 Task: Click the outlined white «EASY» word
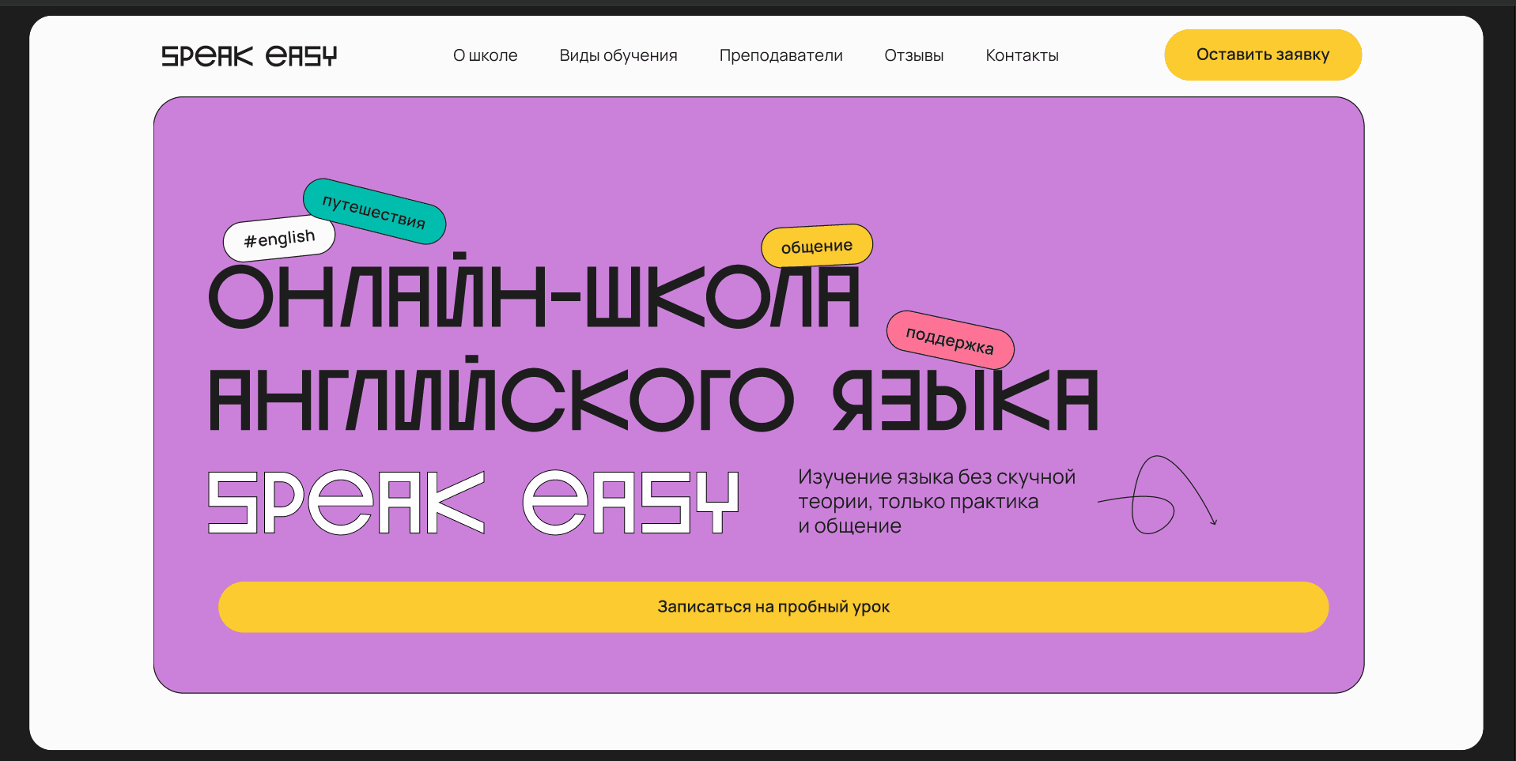coord(630,503)
